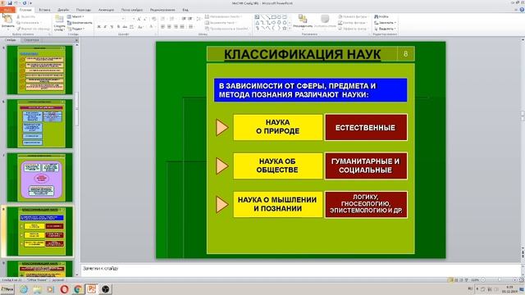Open OBS Studio icon in the taskbar

pyautogui.click(x=106, y=289)
